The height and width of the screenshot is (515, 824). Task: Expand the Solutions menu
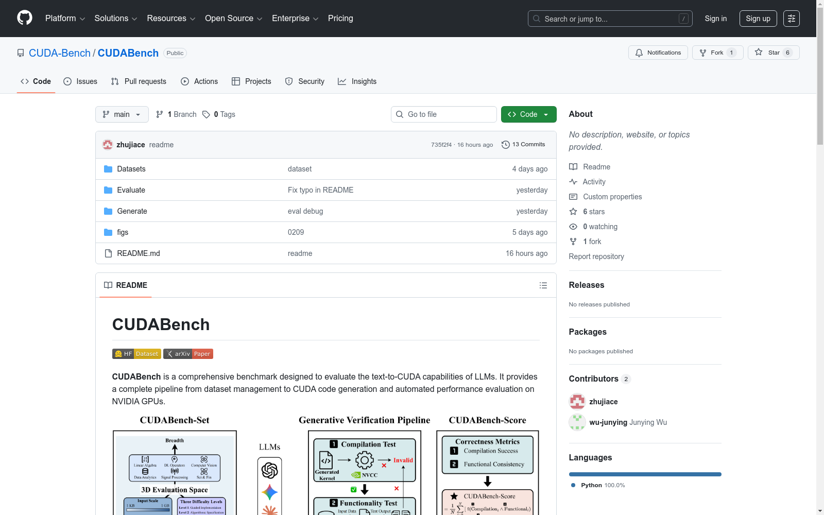click(x=116, y=19)
